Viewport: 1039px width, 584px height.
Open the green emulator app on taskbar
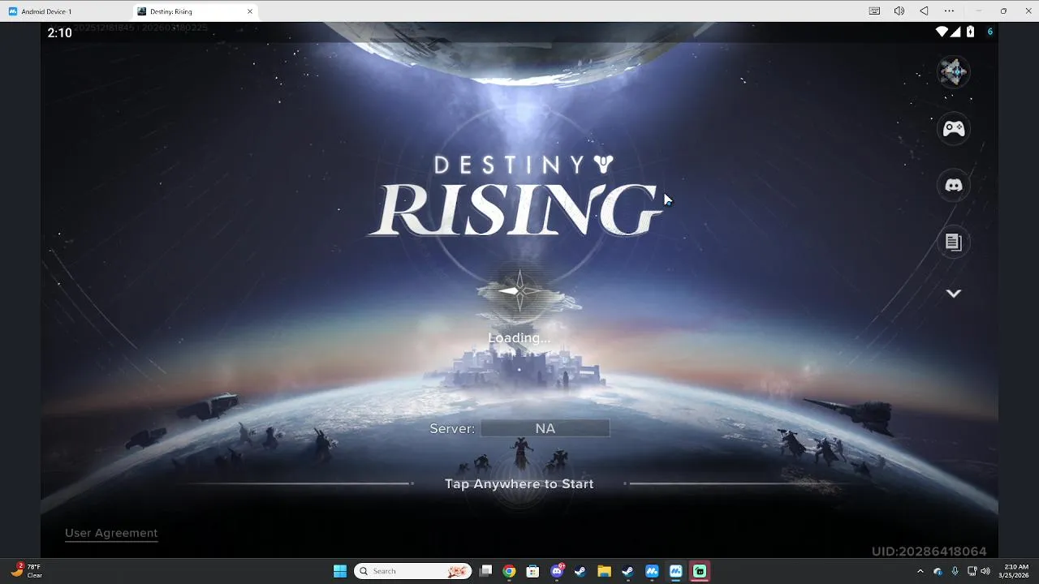click(x=699, y=571)
